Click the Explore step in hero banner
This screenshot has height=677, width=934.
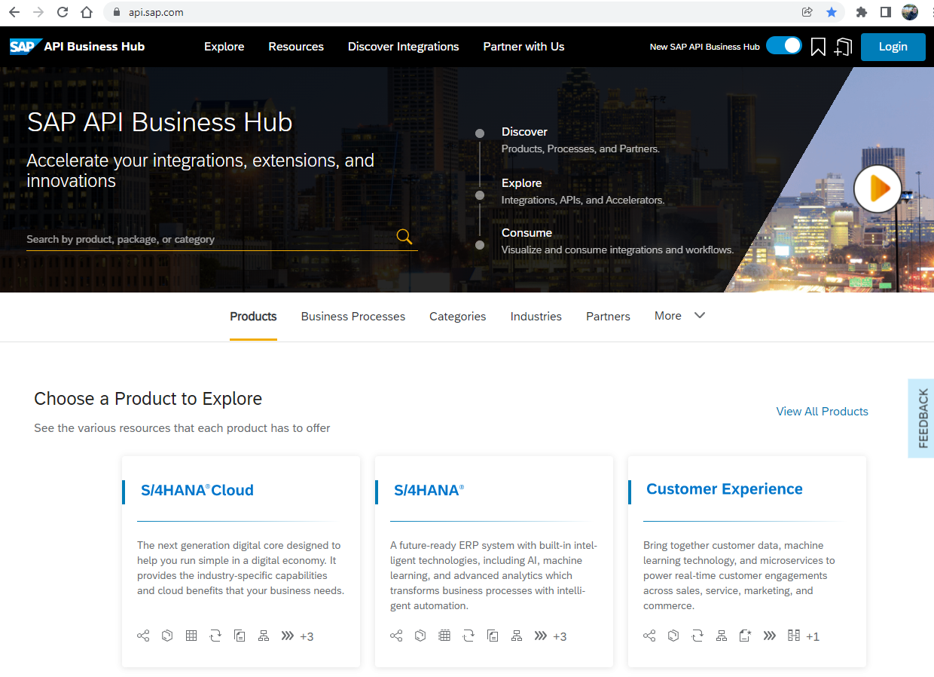pos(521,183)
